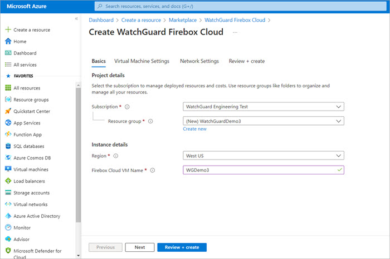Image resolution: width=390 pixels, height=259 pixels.
Task: Click the Azure Cosmos DB icon
Action: coord(8,157)
